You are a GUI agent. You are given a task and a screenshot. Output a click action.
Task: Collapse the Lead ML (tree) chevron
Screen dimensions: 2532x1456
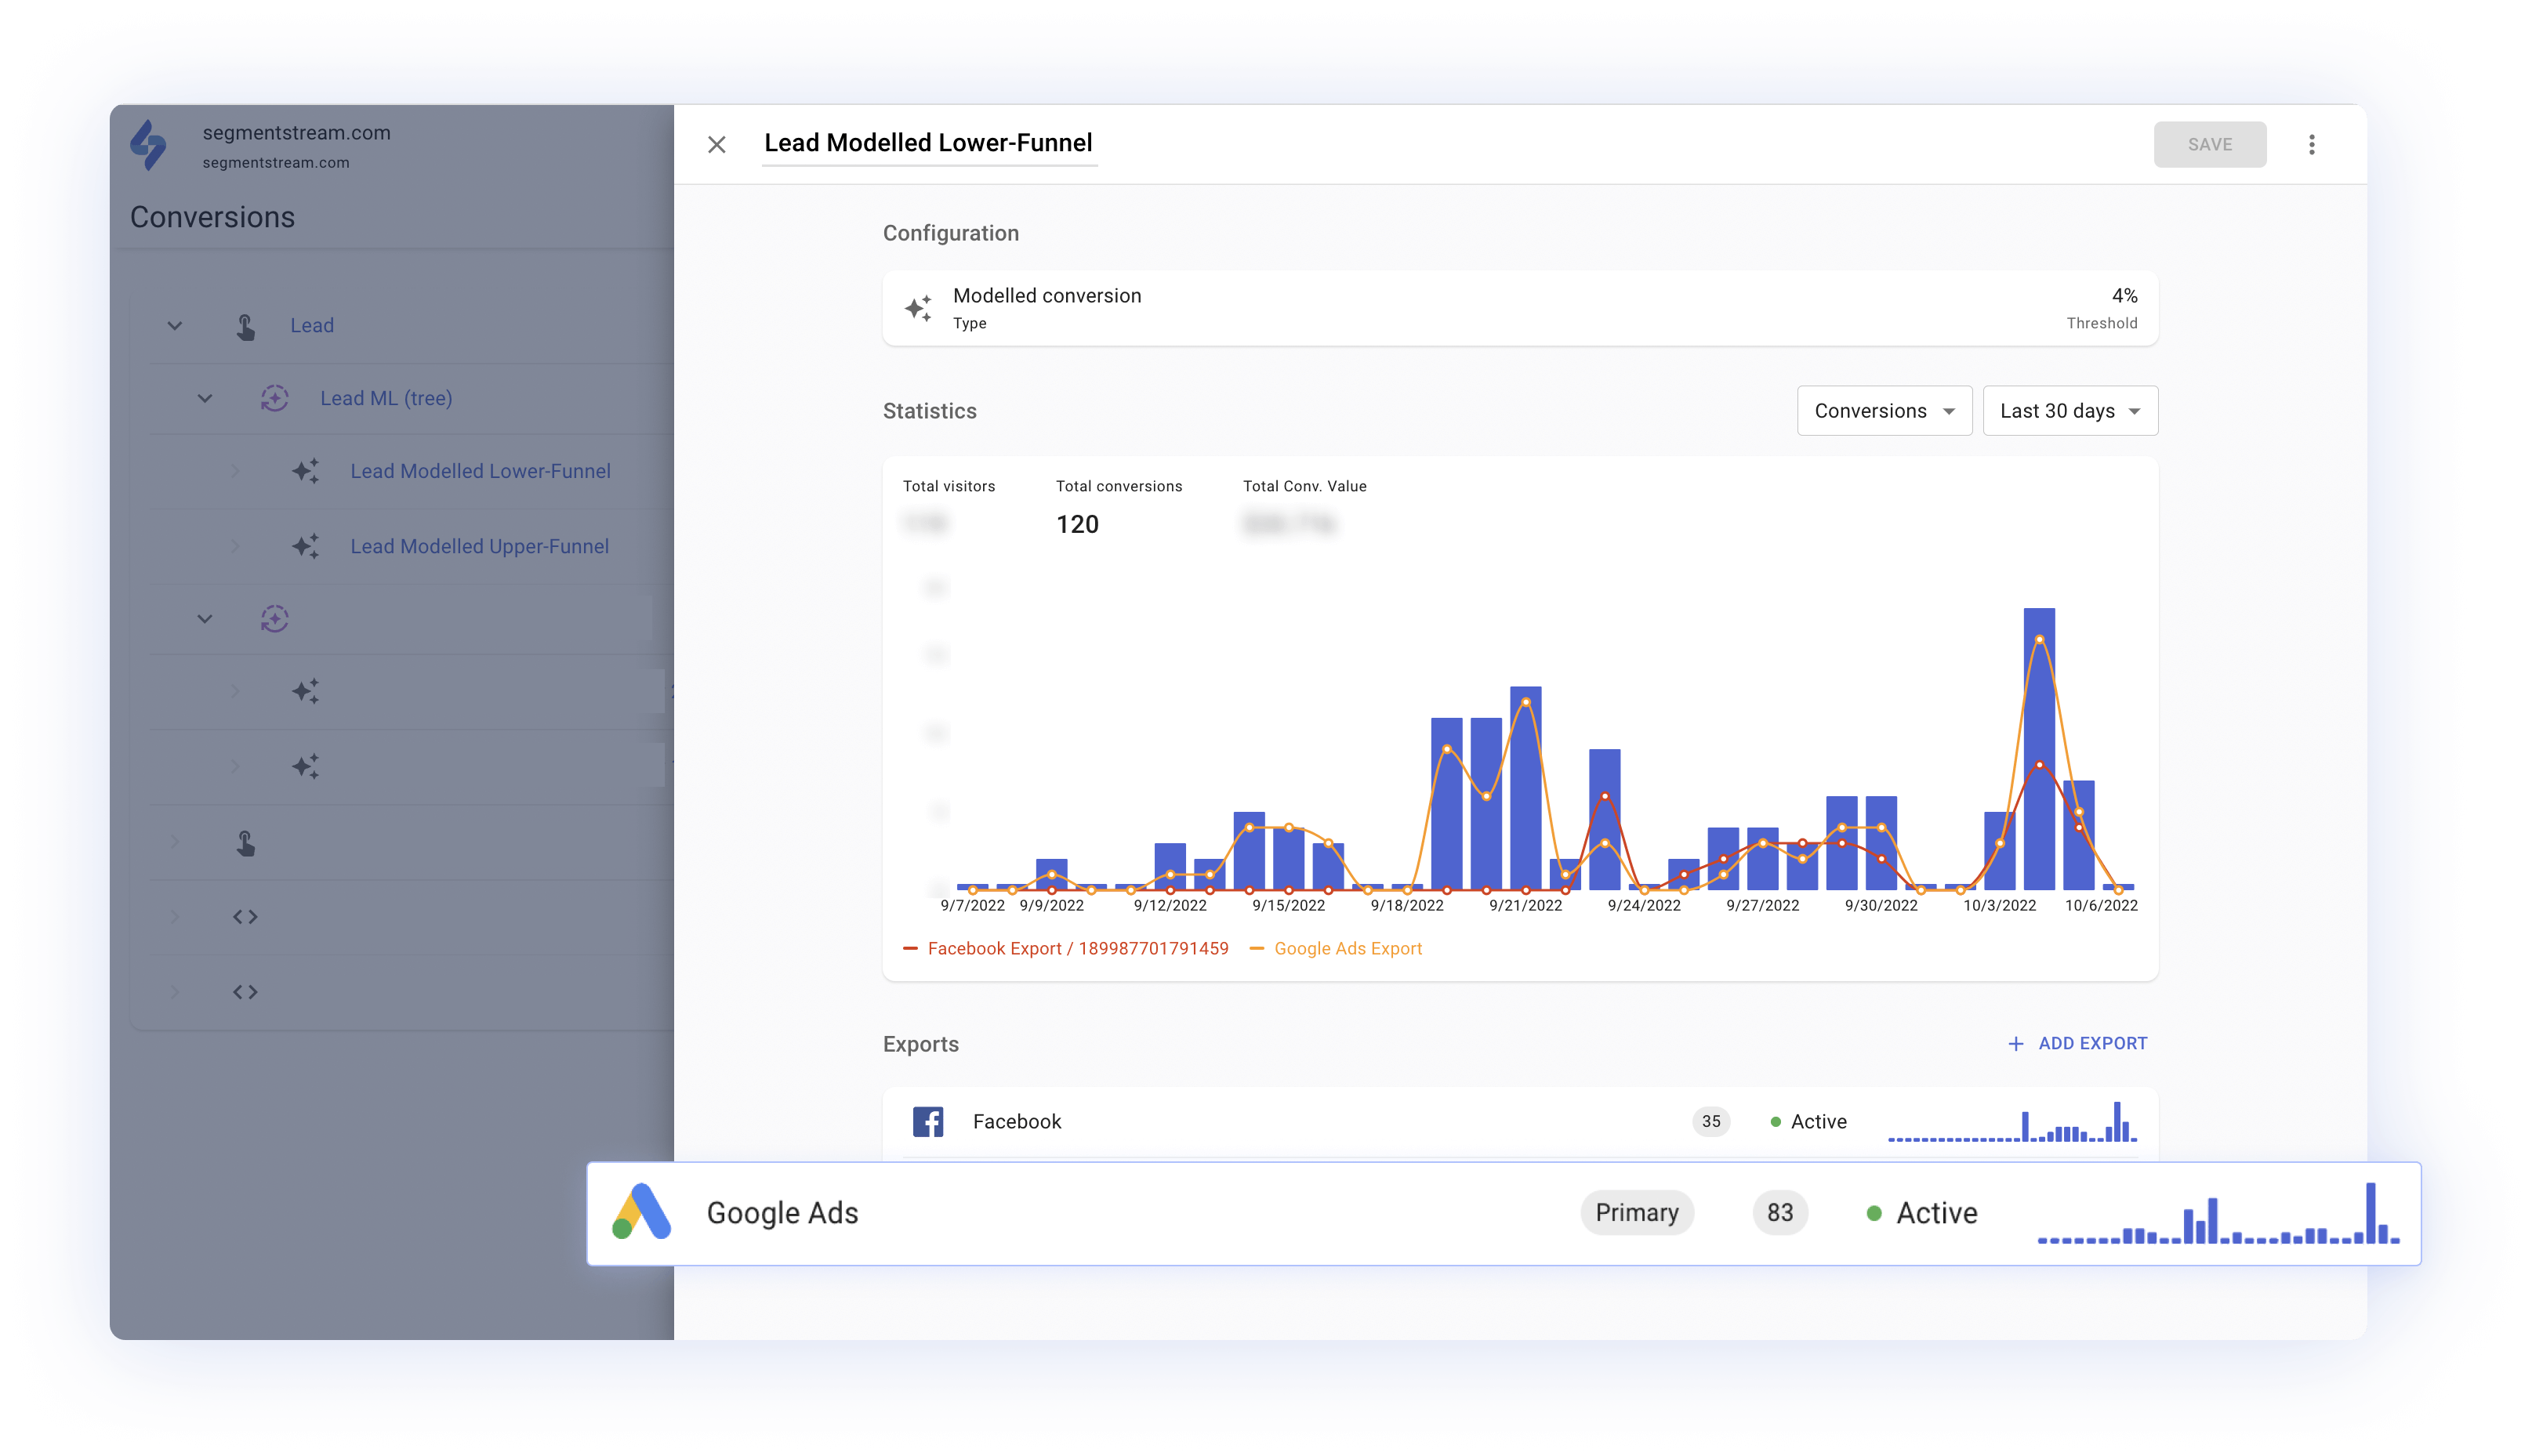coord(205,398)
